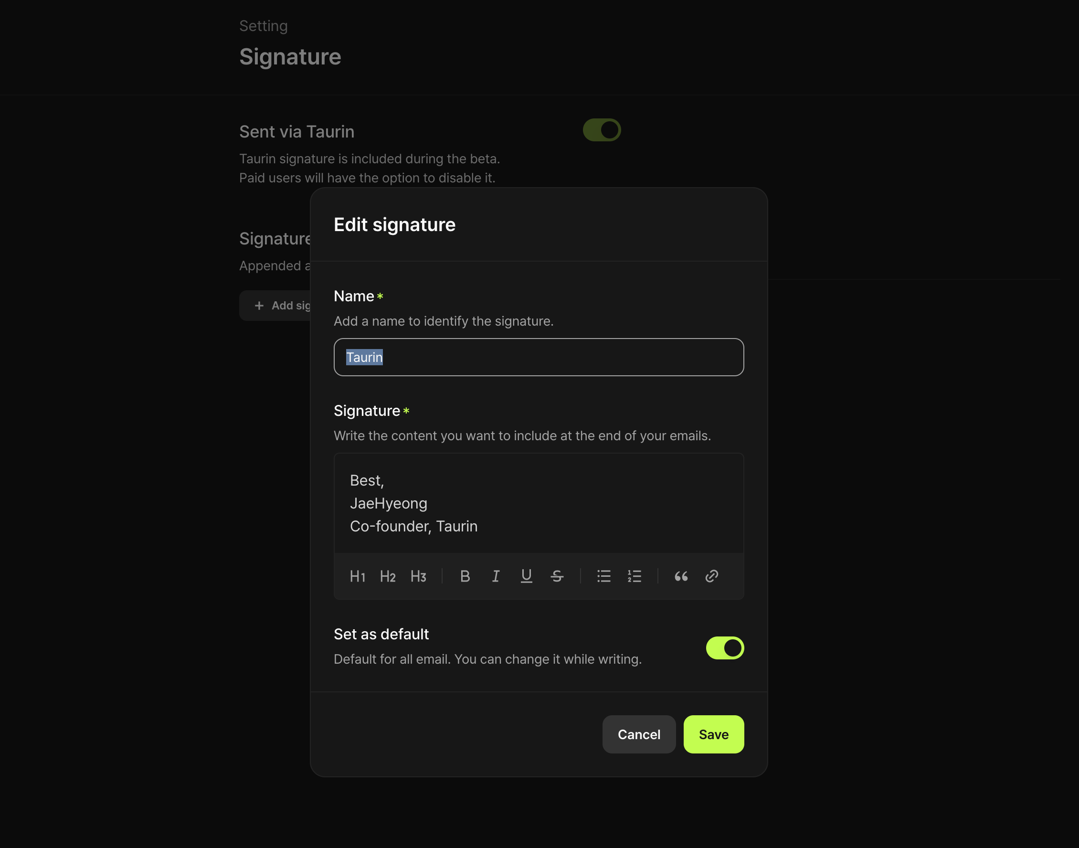Click the 'Co-founder, Taurin' line
The image size is (1079, 848).
[413, 526]
